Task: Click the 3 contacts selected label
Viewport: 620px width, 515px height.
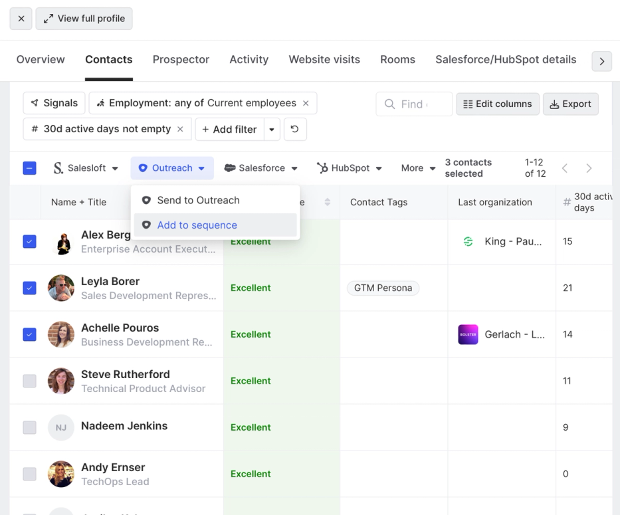Action: point(468,168)
